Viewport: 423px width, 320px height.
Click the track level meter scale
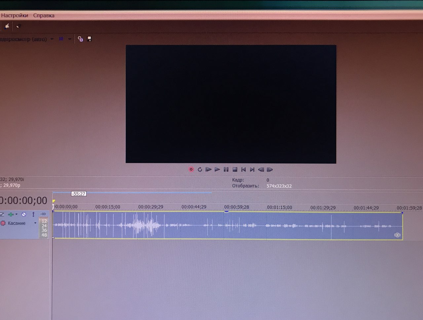[44, 228]
